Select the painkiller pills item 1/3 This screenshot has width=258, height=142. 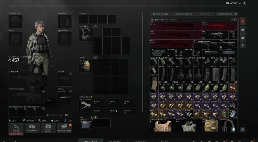click(233, 114)
